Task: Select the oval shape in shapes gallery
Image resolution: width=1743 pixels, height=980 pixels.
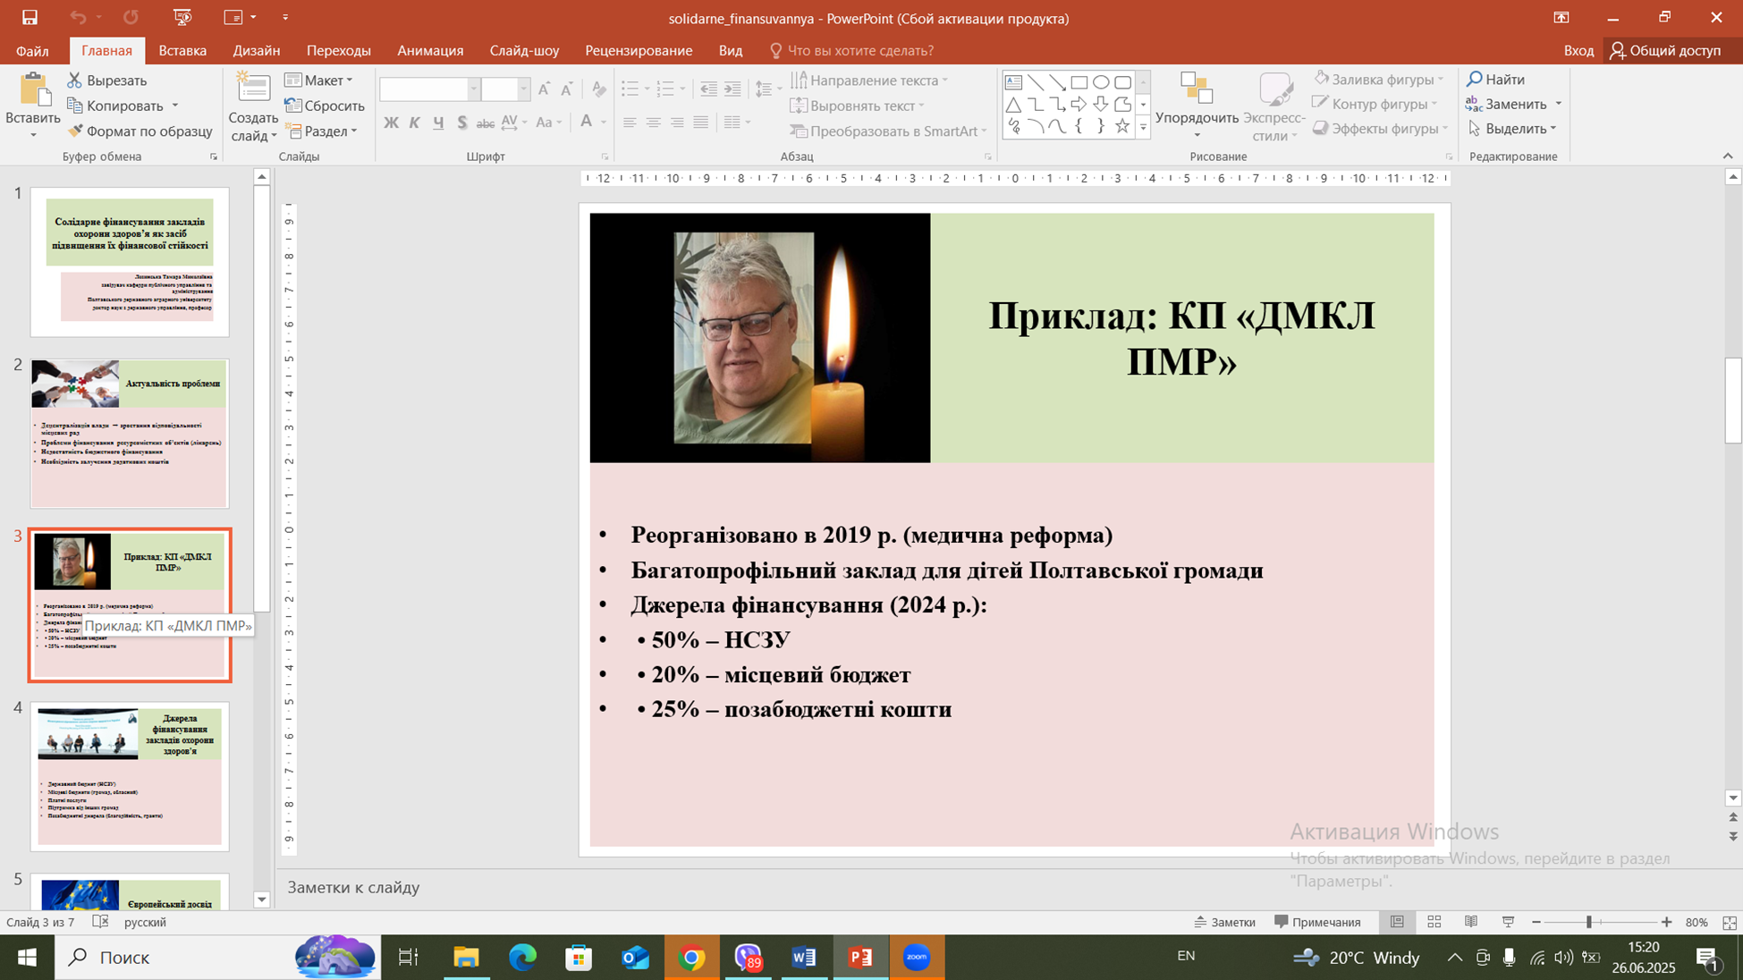Action: point(1101,82)
